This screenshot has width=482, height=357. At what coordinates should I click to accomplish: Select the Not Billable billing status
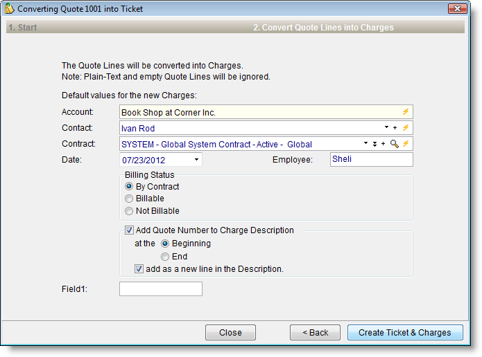(129, 211)
